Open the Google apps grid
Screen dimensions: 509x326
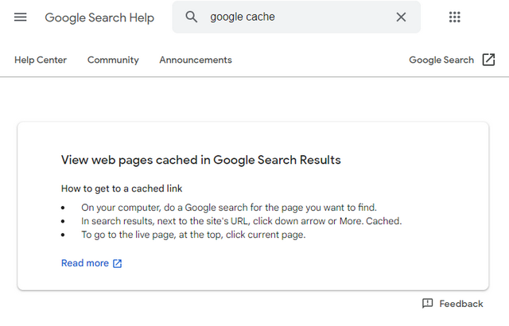click(455, 17)
